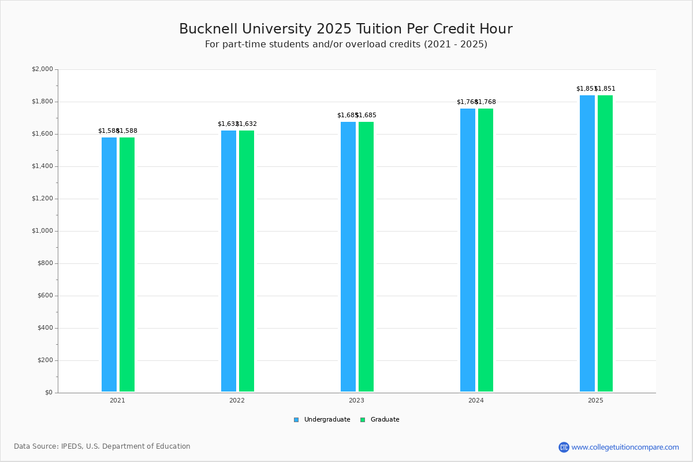Select the 2021 Undergraduate blue bar
Screen dimensions: 693x462
point(109,264)
